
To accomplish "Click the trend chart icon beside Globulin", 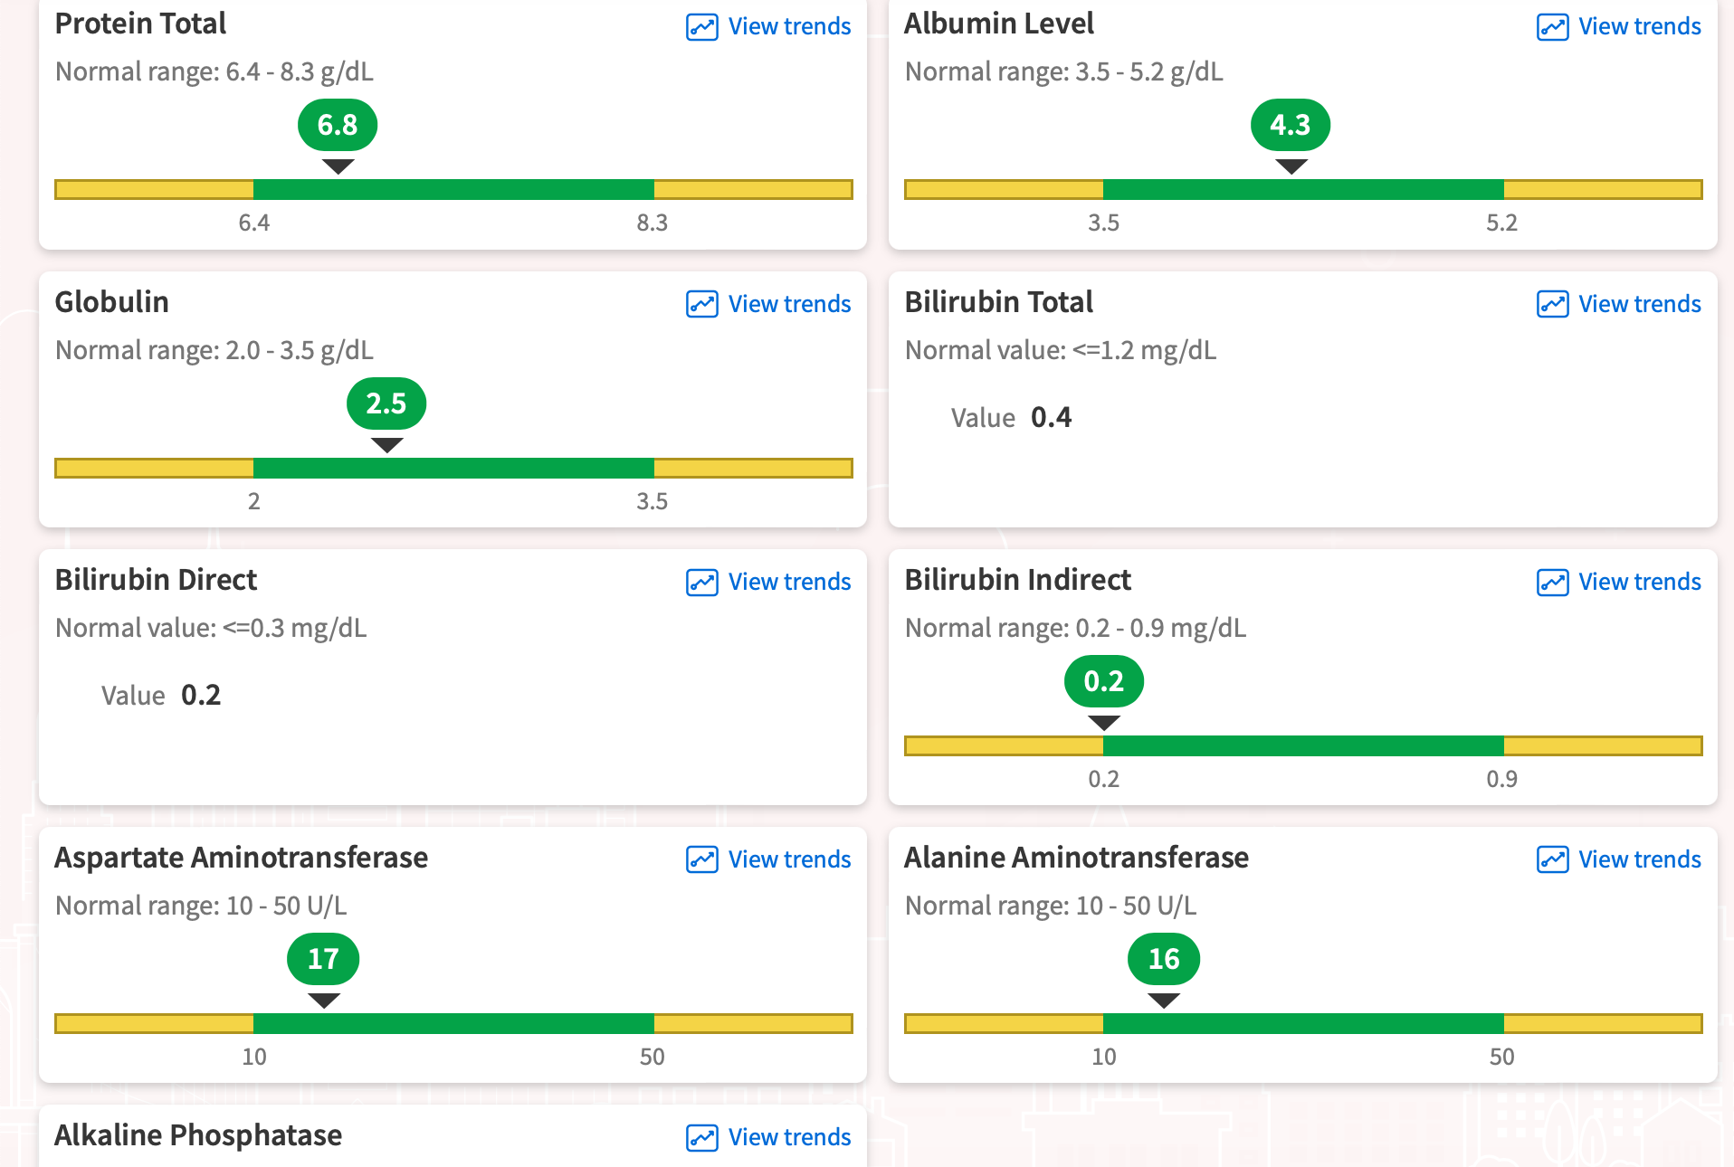I will [701, 304].
